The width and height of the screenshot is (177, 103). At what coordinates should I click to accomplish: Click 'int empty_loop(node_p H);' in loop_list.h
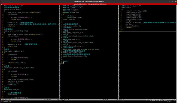(74, 33)
